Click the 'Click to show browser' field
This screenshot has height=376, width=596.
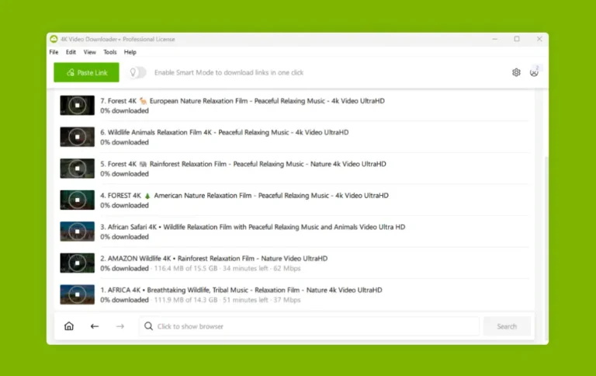click(309, 326)
